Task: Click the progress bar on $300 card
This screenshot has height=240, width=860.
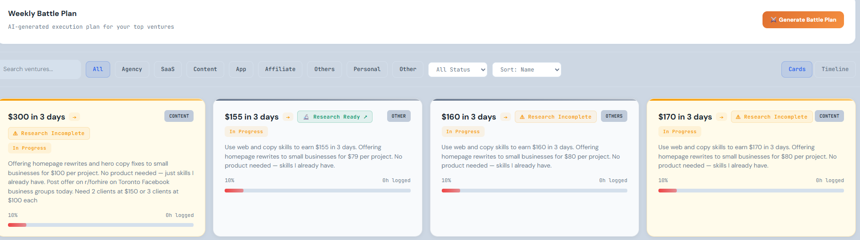Action: click(x=101, y=225)
